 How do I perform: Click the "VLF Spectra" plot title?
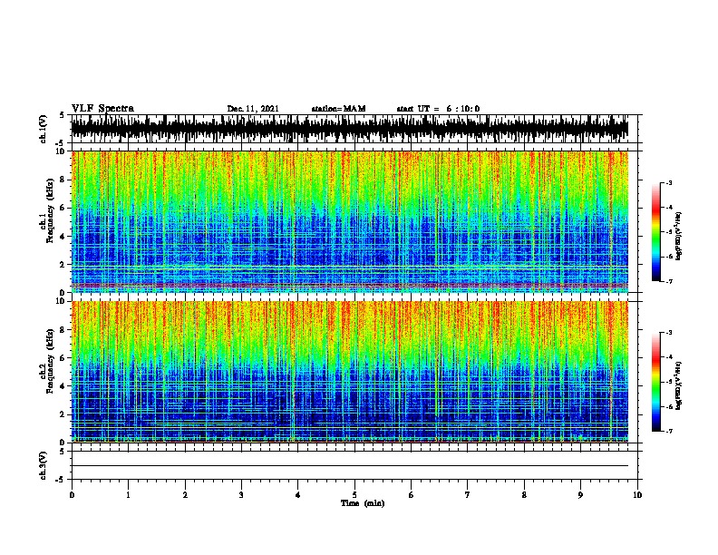(102, 109)
